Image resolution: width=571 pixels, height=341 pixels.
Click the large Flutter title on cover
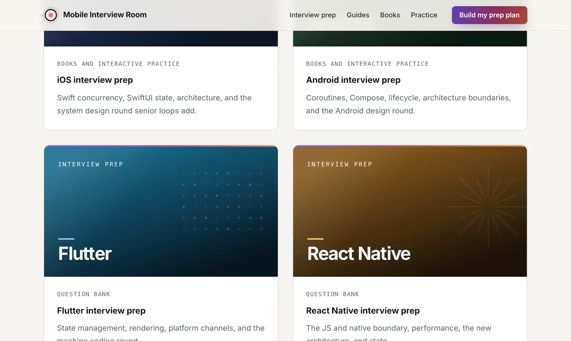coord(85,254)
